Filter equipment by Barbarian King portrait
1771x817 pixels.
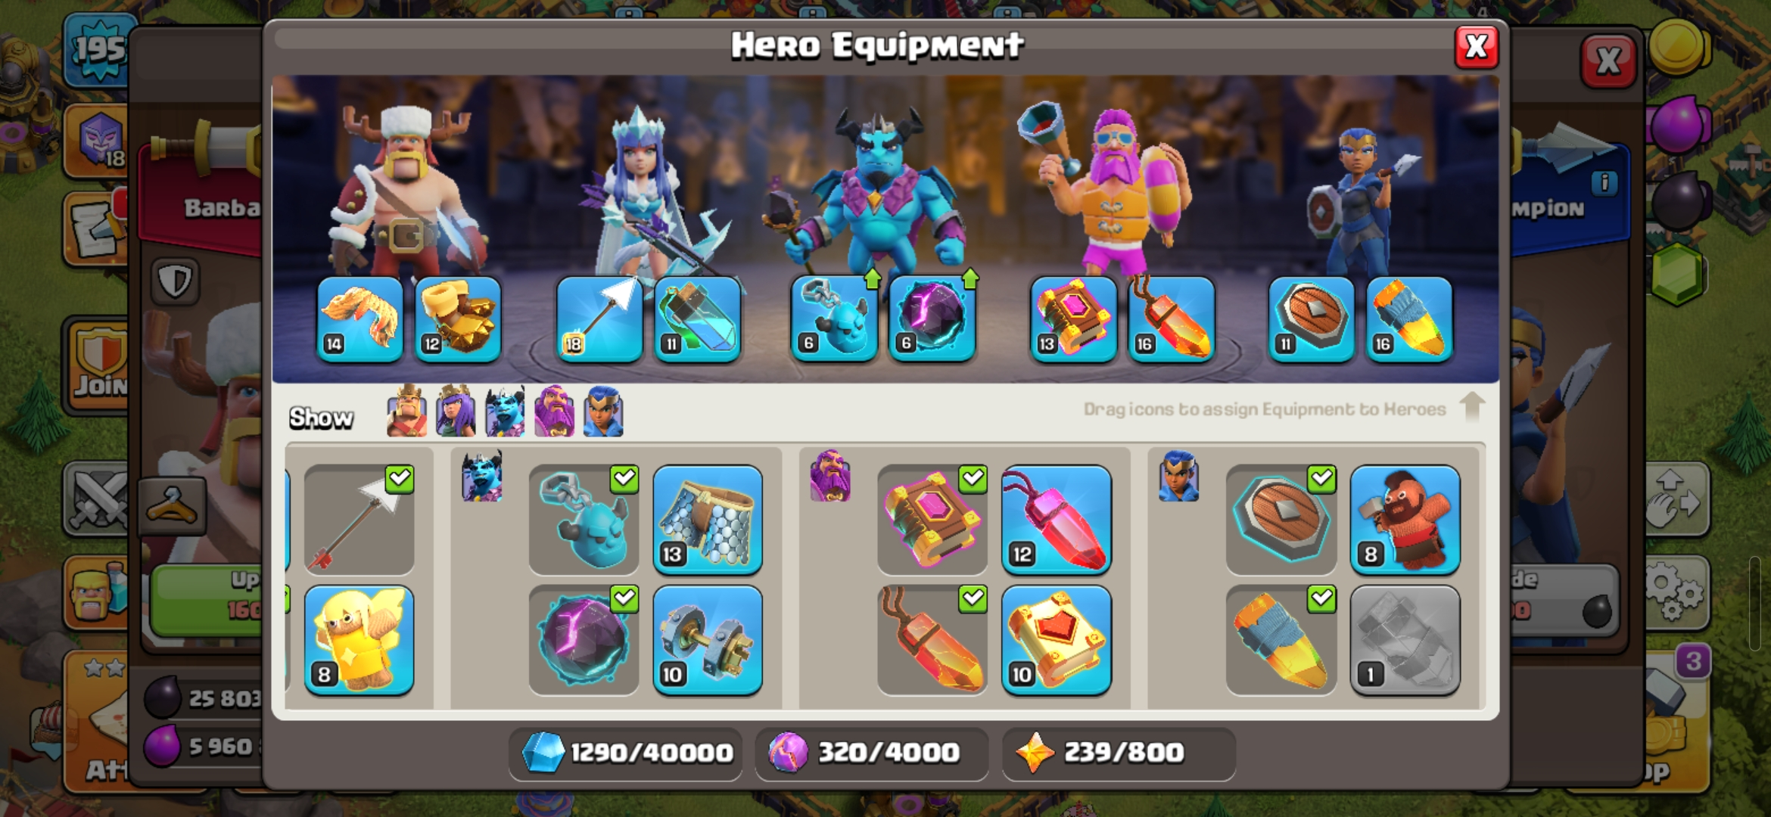(x=406, y=412)
